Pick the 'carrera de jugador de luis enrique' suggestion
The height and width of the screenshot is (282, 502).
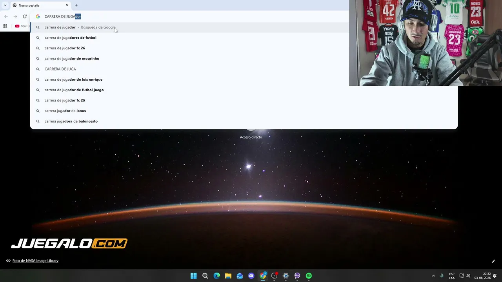click(x=244, y=80)
